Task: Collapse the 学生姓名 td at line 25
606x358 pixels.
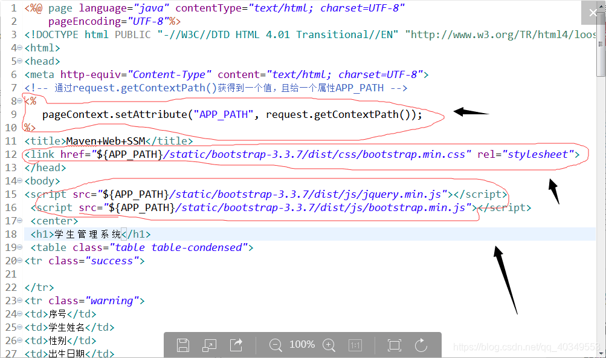Action: 20,327
